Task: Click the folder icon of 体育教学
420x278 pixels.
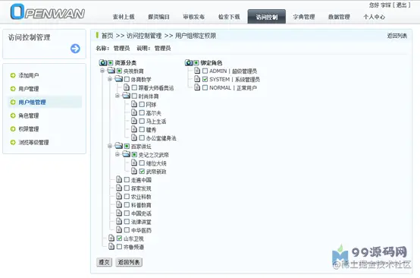Action: click(x=119, y=79)
